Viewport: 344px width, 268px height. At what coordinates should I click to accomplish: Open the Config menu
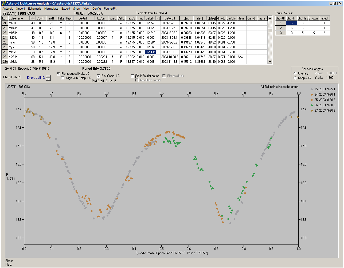97,9
